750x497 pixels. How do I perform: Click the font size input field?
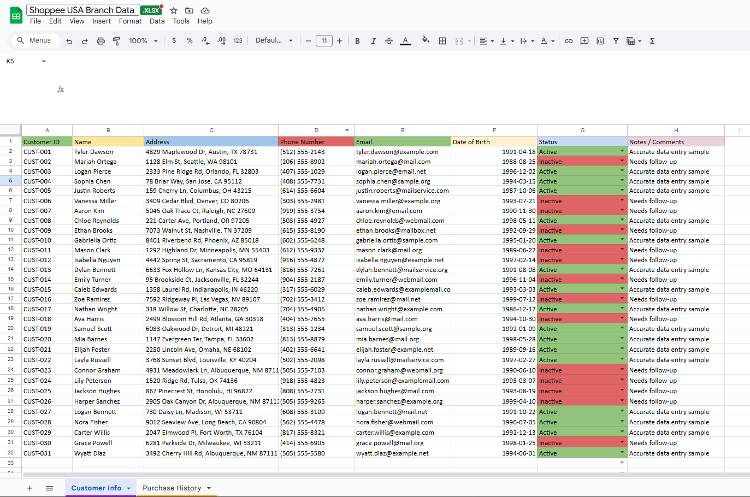point(324,41)
